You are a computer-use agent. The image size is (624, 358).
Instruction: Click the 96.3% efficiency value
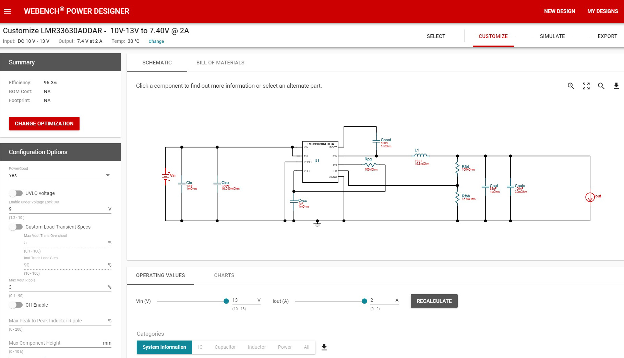(50, 83)
